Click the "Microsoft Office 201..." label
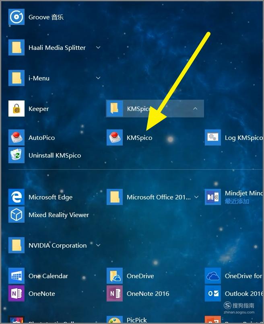The height and width of the screenshot is (324, 264). [159, 197]
